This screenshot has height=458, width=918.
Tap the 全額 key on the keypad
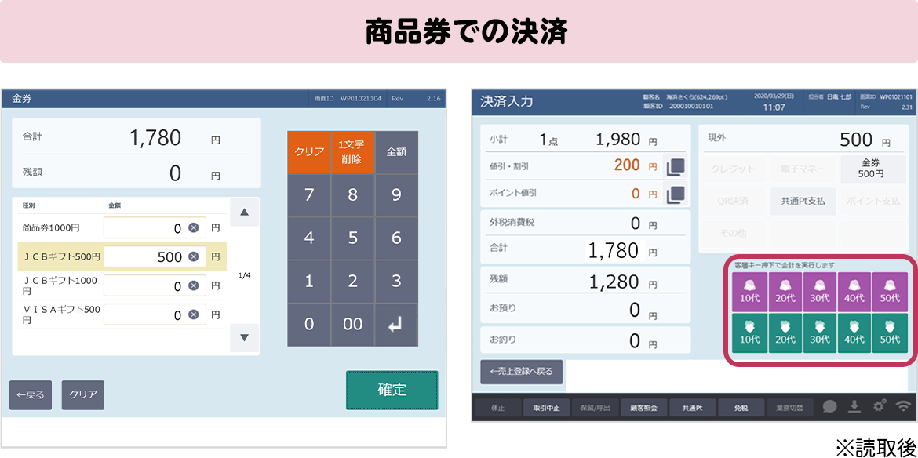pos(396,152)
